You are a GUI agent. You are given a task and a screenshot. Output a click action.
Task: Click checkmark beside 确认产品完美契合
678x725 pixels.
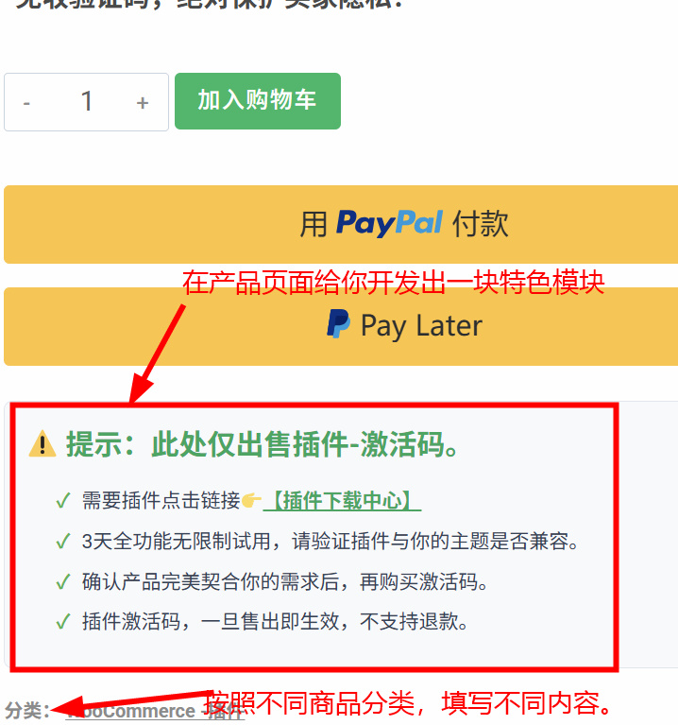point(63,581)
